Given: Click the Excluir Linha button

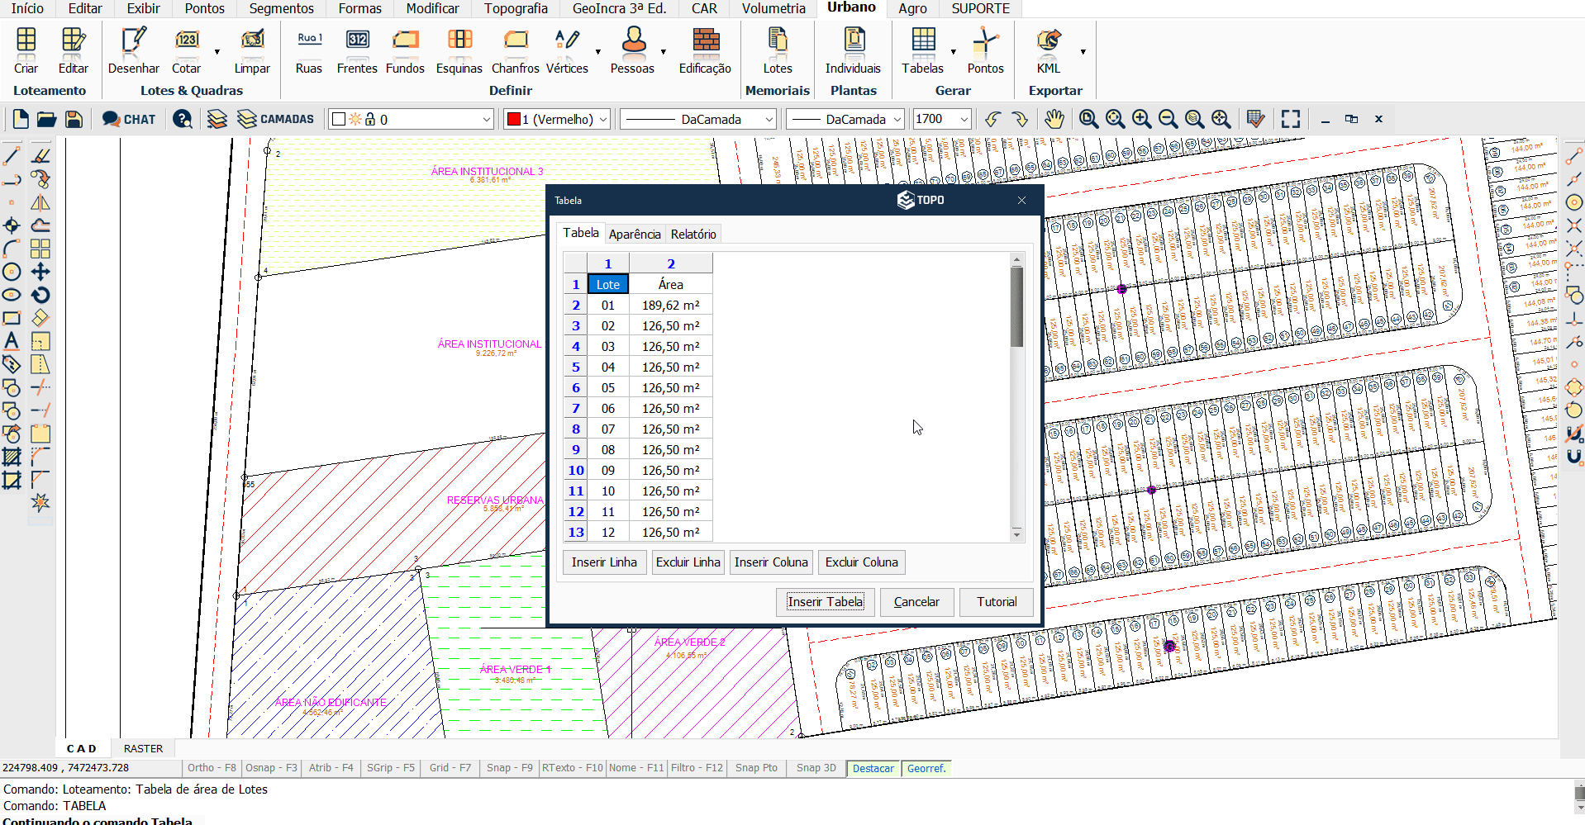Looking at the screenshot, I should pyautogui.click(x=688, y=562).
